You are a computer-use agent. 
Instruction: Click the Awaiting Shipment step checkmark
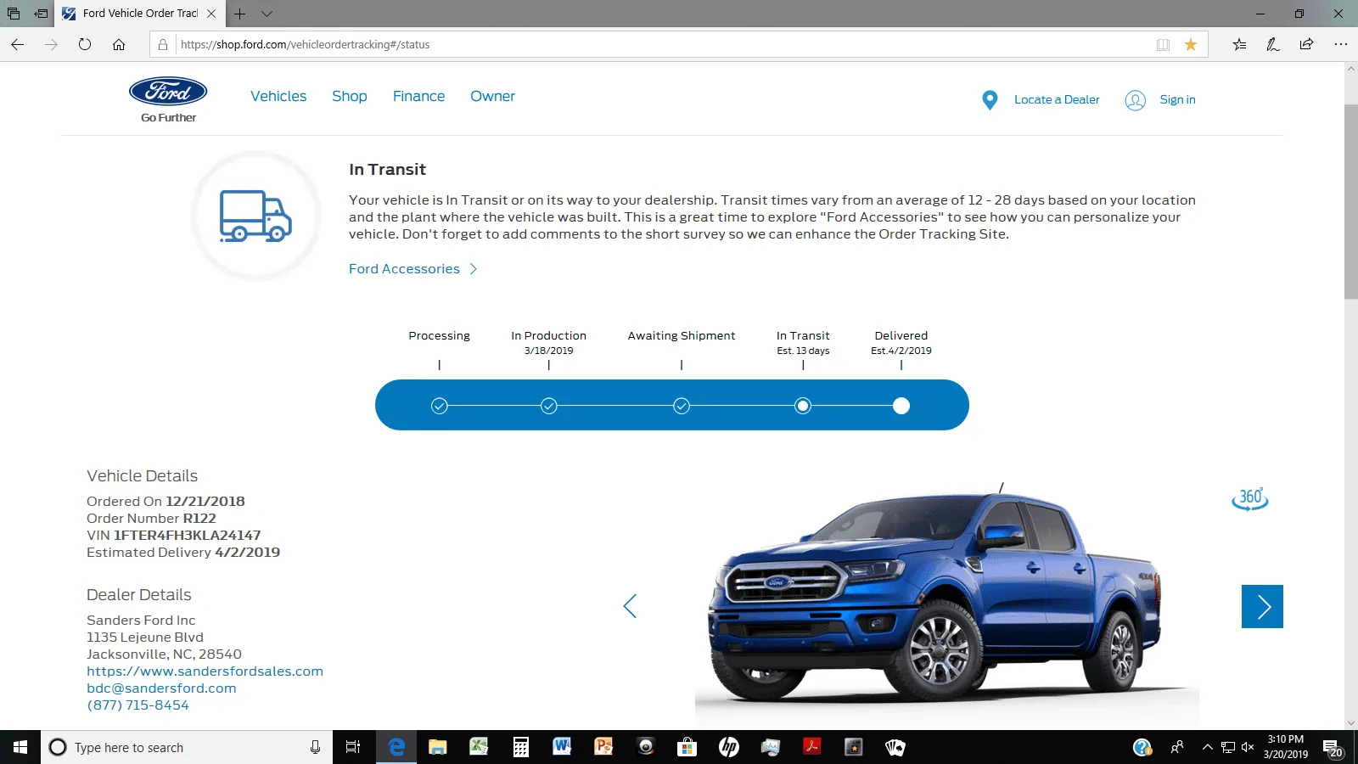[x=682, y=406]
